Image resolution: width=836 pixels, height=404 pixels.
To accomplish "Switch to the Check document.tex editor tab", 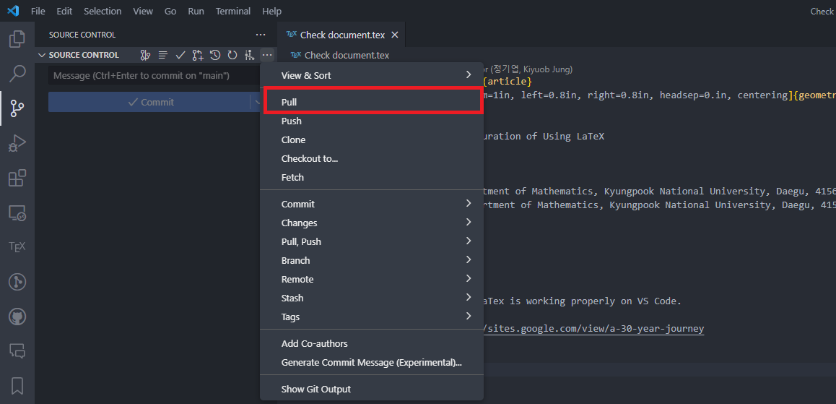I will click(342, 35).
